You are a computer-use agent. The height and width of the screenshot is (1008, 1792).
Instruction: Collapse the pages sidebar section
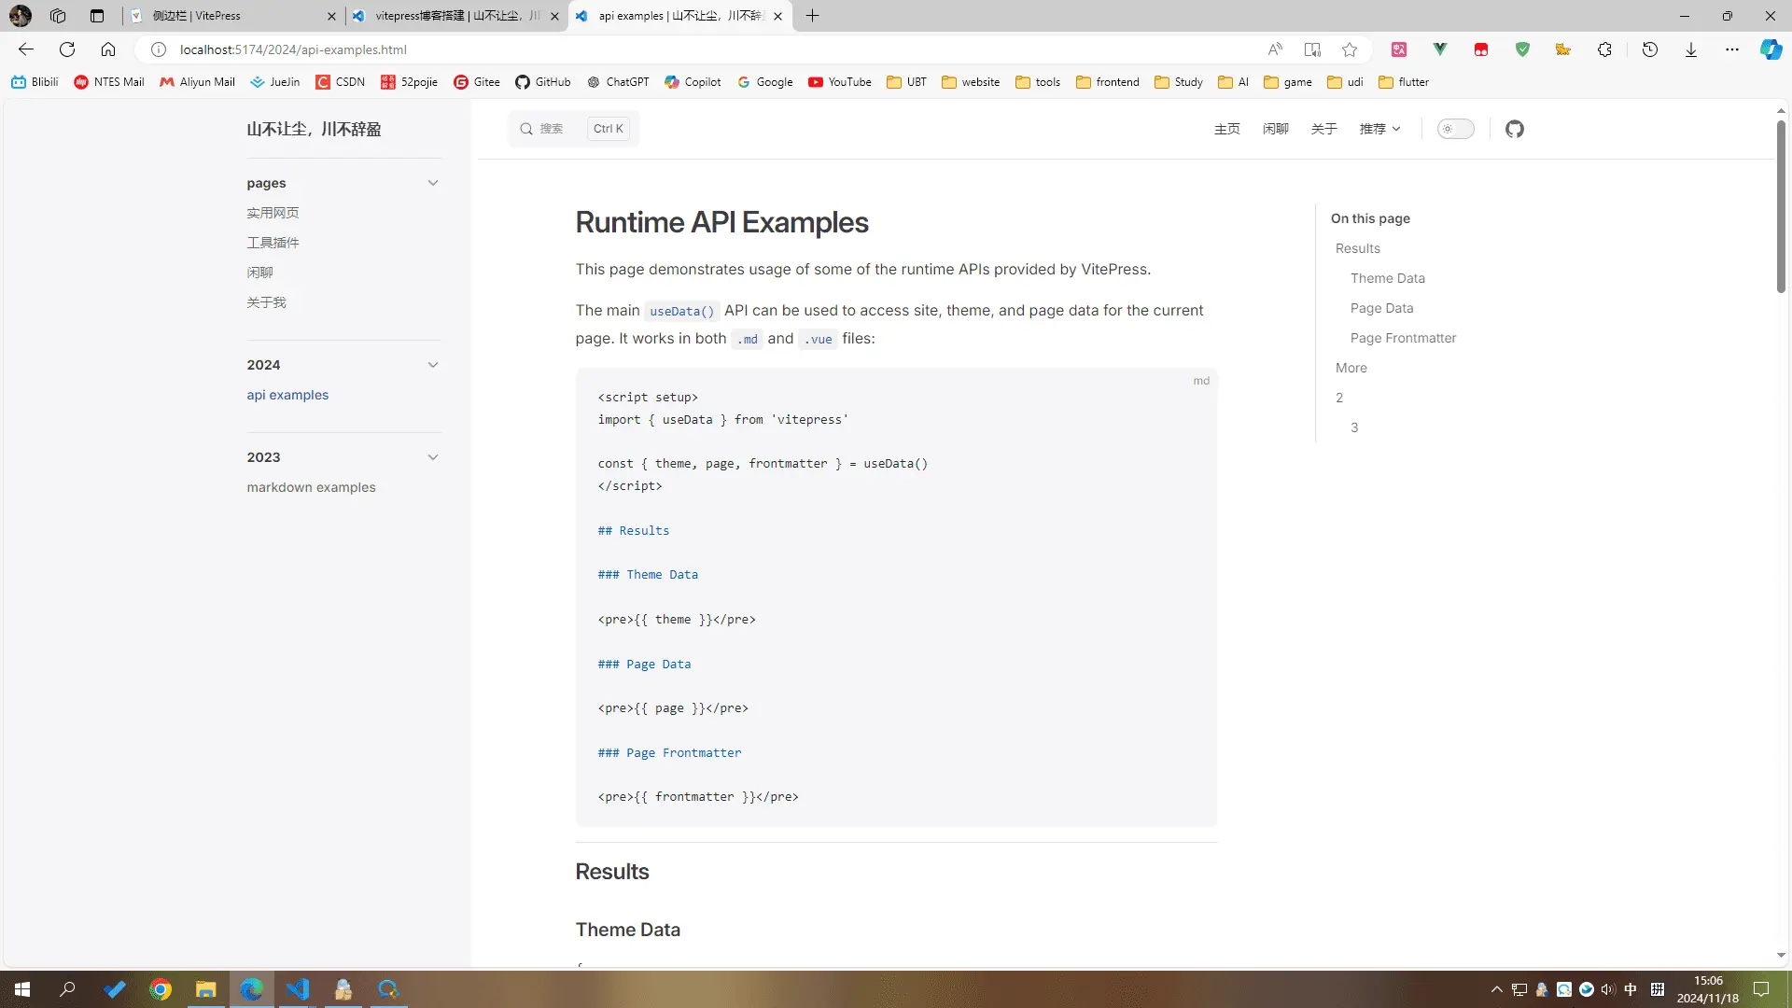[432, 183]
